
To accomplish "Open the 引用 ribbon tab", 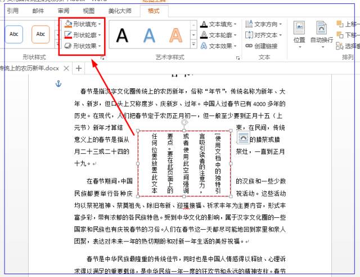I will click(x=12, y=11).
